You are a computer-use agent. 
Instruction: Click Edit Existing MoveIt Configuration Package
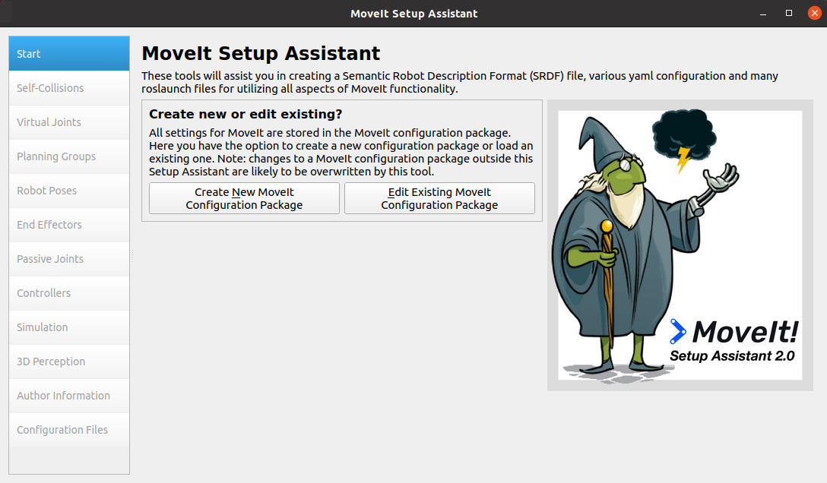coord(439,198)
